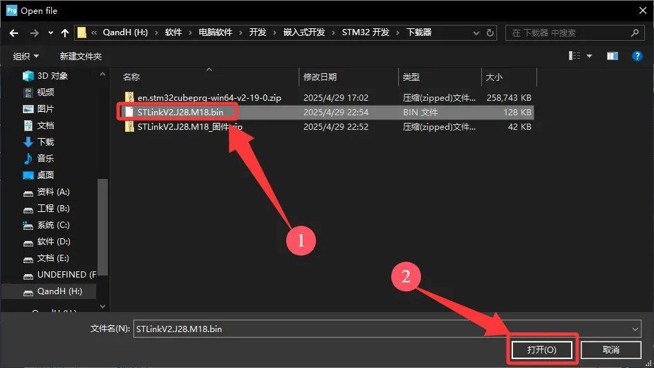Refresh the current folder view
Screen dimensions: 654x368
tap(490, 32)
